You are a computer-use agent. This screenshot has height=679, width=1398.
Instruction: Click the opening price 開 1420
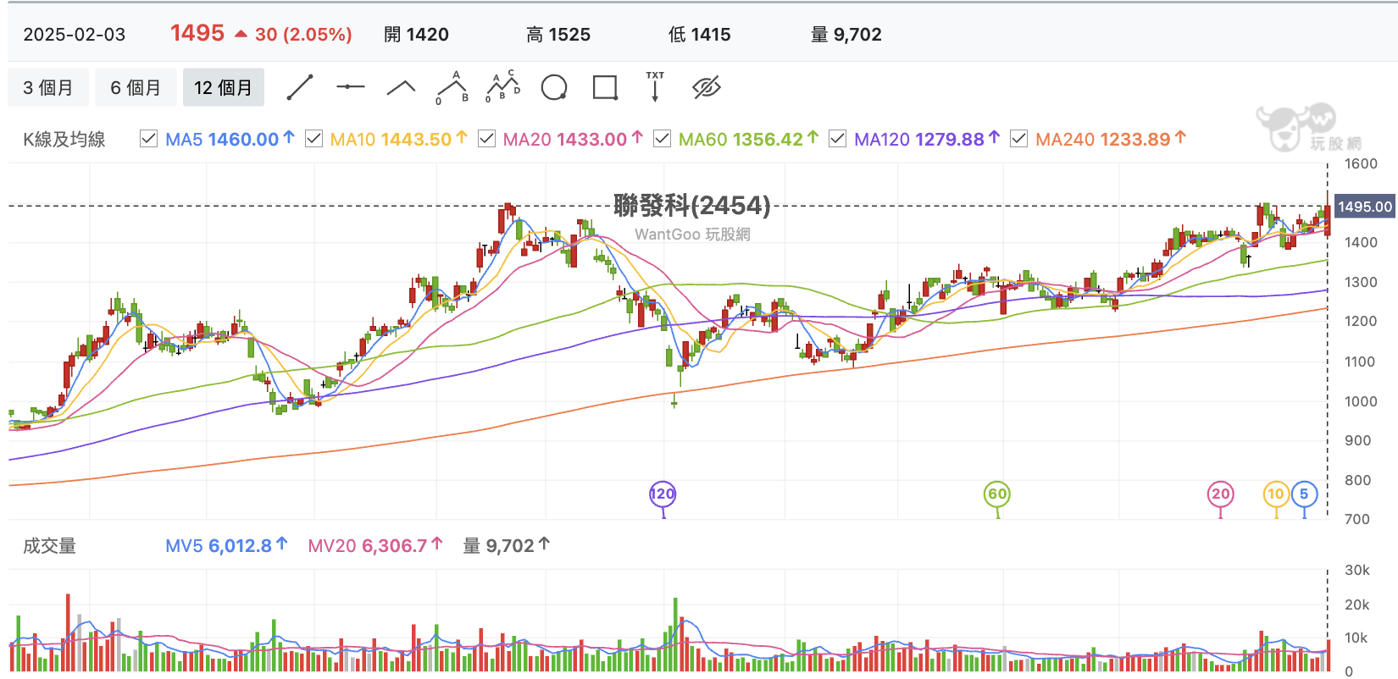pos(416,35)
